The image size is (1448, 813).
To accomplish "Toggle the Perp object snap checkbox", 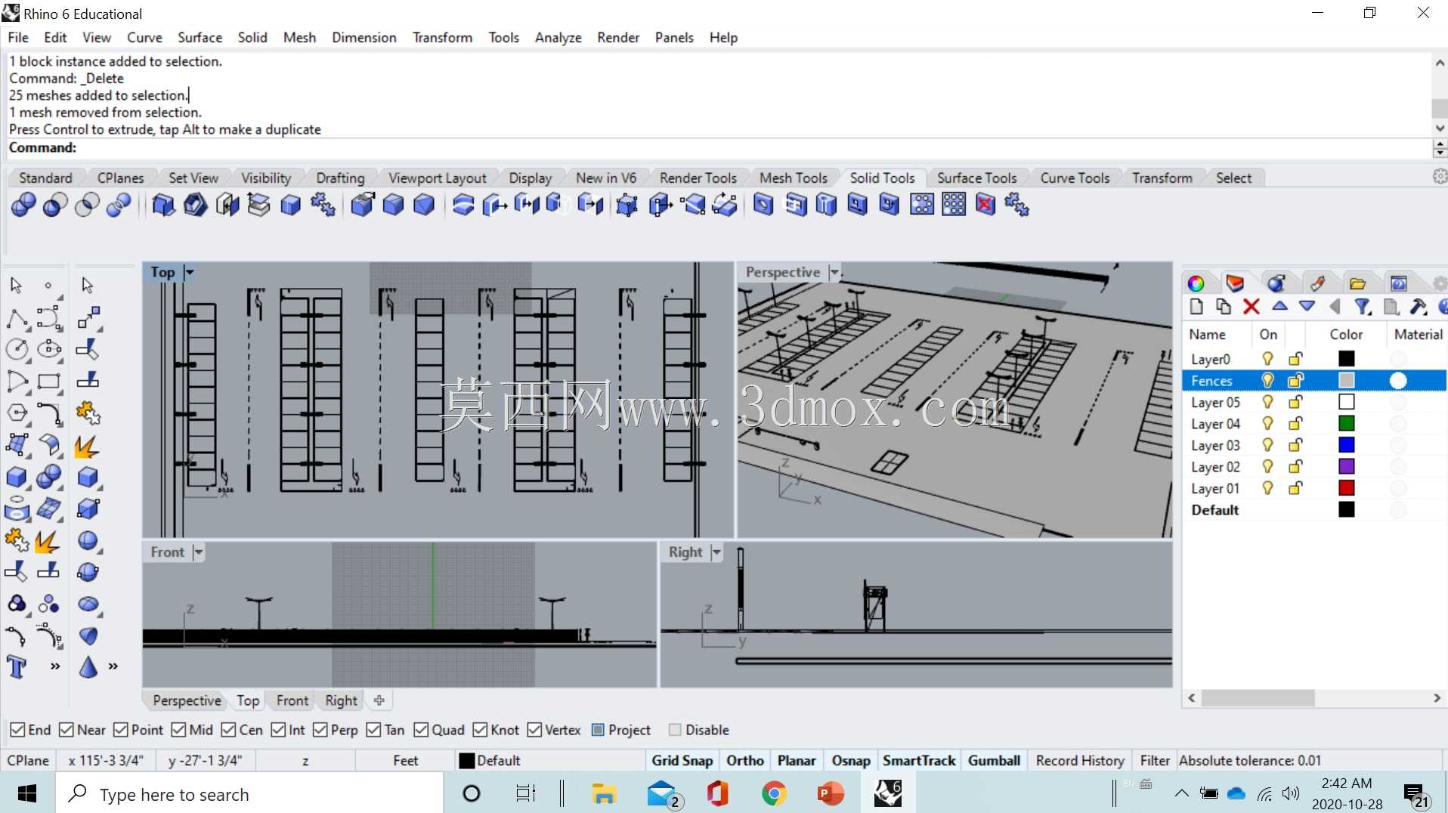I will coord(320,730).
